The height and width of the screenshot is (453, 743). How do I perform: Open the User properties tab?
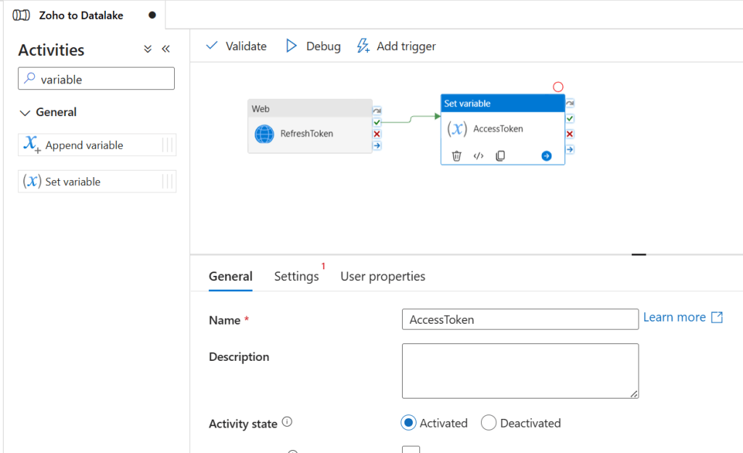click(382, 277)
